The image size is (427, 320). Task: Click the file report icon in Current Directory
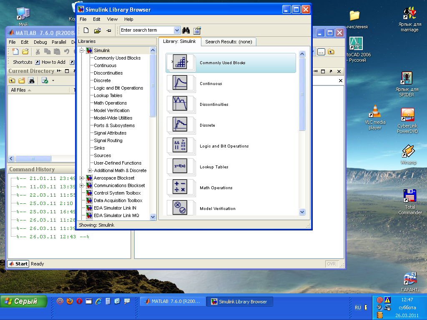pos(45,80)
